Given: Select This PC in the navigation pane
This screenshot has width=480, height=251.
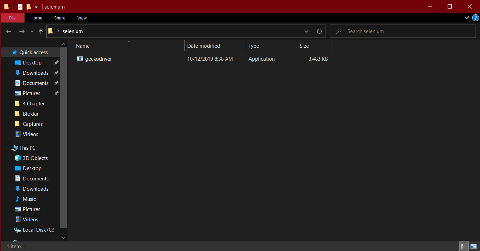Looking at the screenshot, I should click(27, 148).
